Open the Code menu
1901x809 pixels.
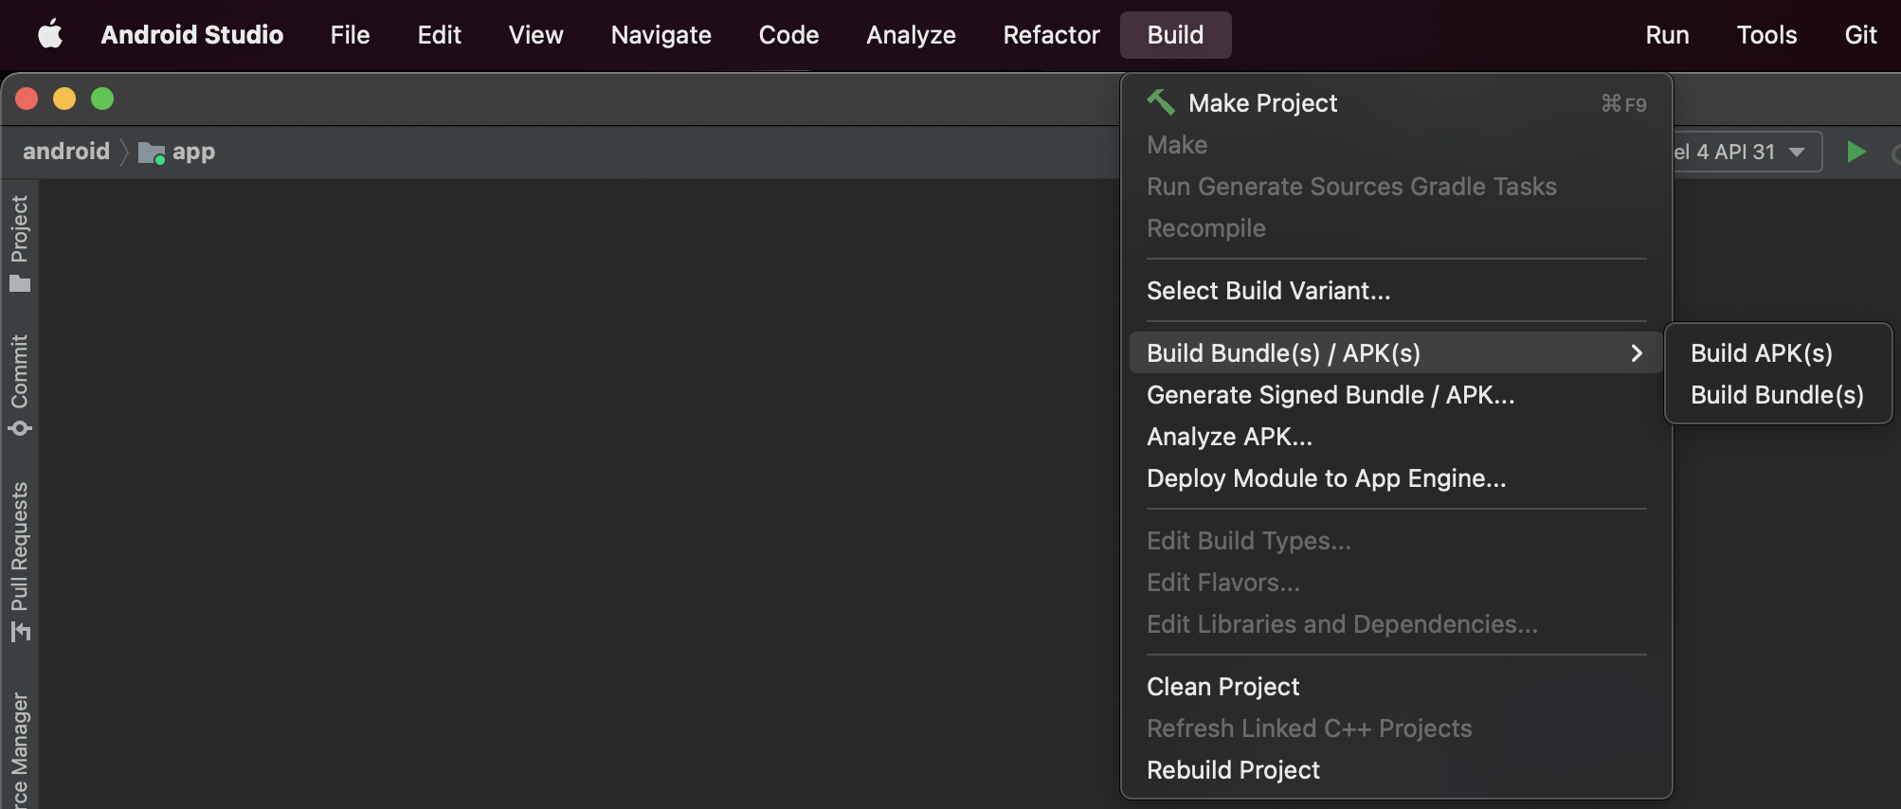[788, 35]
